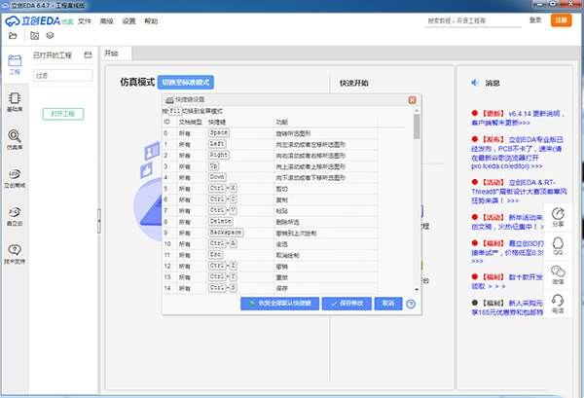Open the 设置 menu
The width and height of the screenshot is (584, 398).
coord(128,21)
